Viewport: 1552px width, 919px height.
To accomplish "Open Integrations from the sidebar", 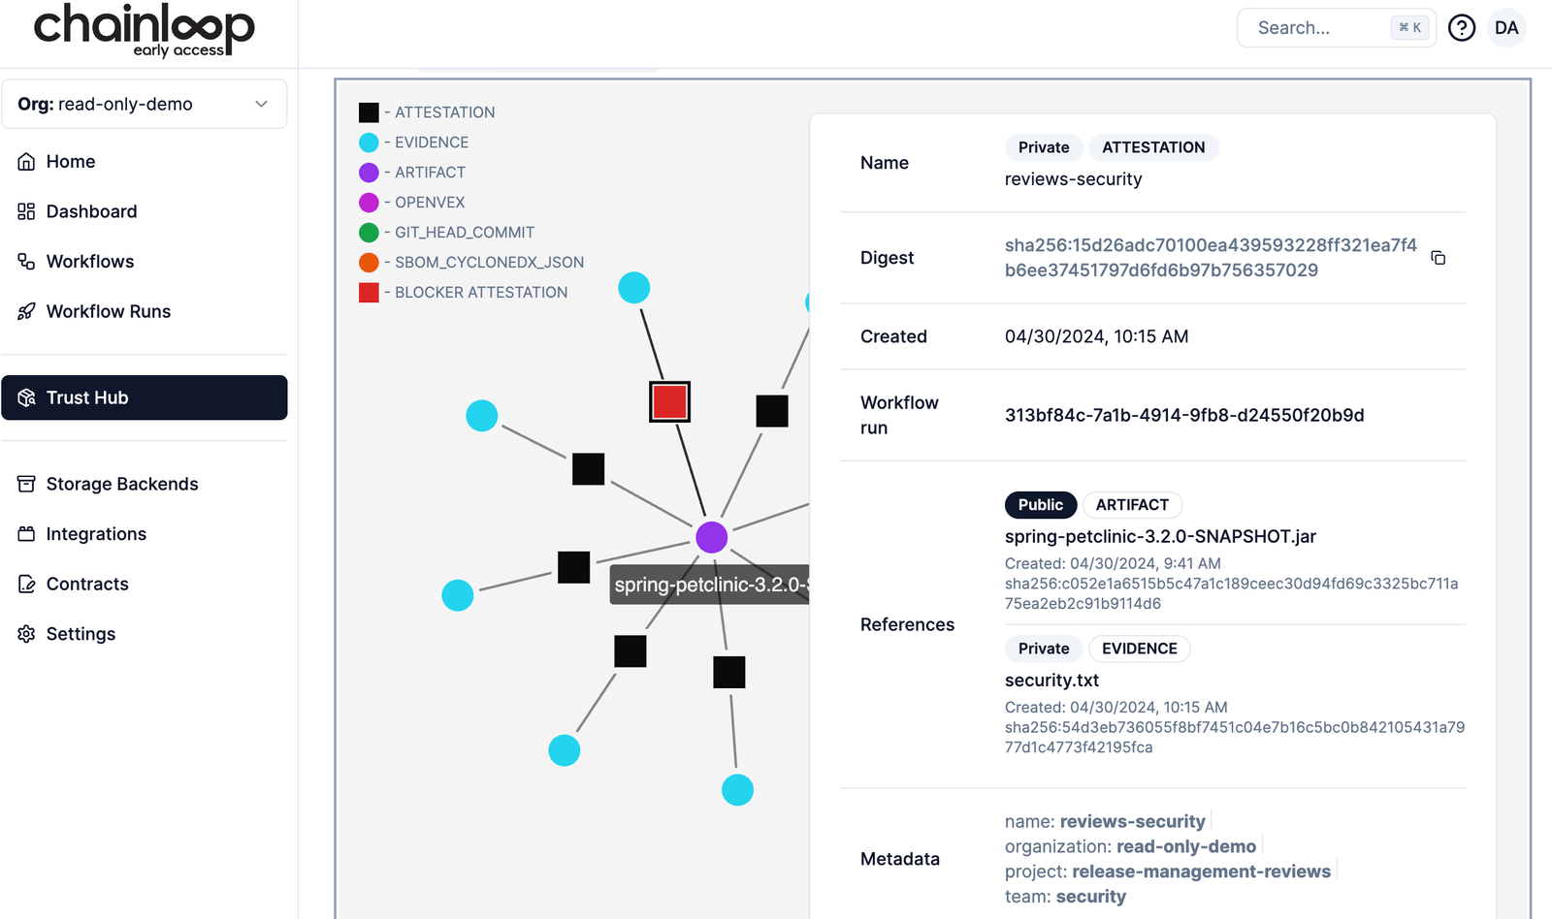I will click(x=96, y=534).
